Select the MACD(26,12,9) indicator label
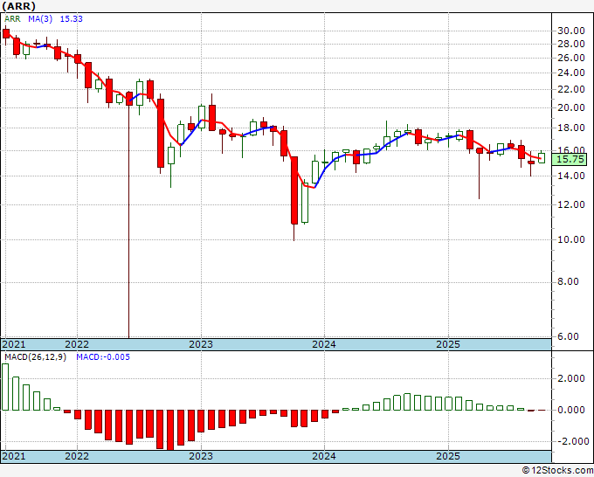 pyautogui.click(x=35, y=357)
